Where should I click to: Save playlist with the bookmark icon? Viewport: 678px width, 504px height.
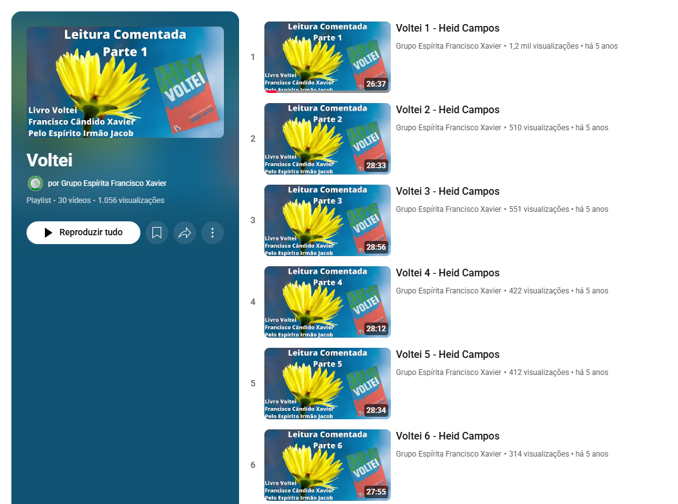pyautogui.click(x=157, y=233)
